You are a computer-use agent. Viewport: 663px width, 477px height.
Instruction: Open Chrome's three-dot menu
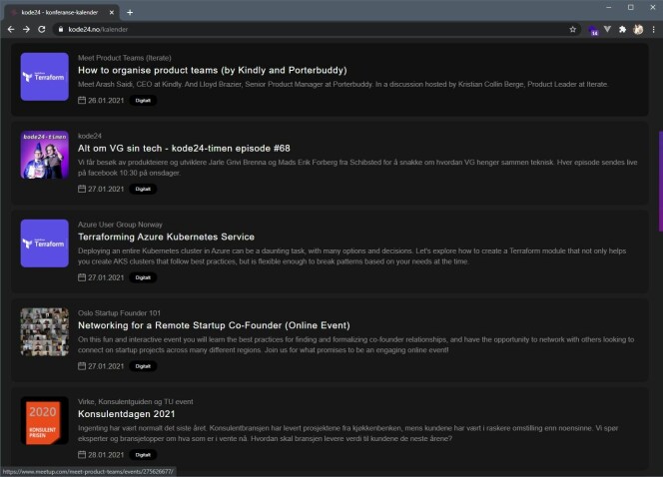point(653,29)
